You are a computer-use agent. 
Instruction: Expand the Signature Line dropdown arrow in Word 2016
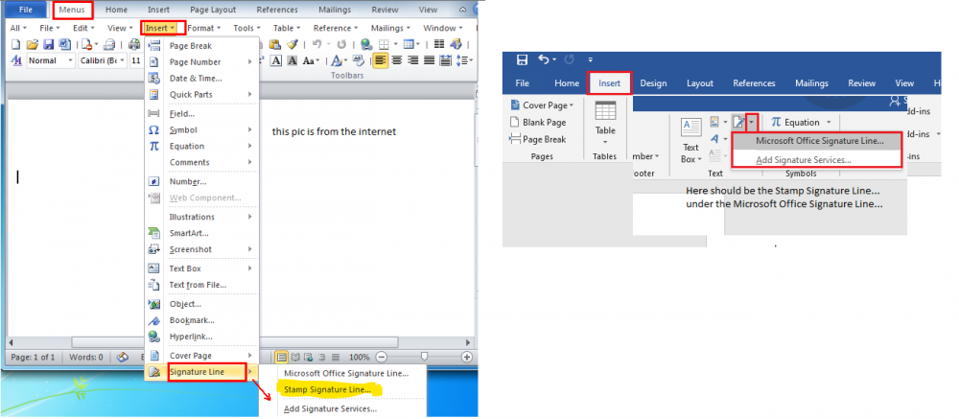pyautogui.click(x=752, y=123)
